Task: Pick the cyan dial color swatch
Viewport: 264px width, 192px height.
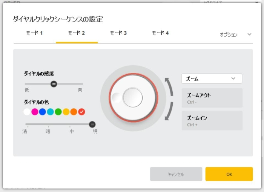Action: coord(50,112)
